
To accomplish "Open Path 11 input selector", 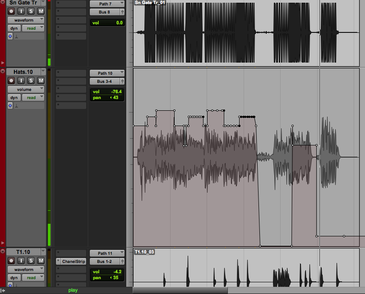I will tap(107, 253).
